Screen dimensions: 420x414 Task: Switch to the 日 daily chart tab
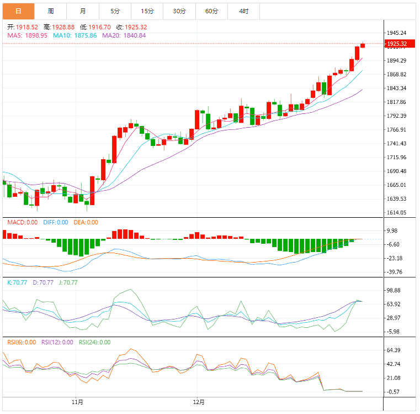[x=18, y=11]
